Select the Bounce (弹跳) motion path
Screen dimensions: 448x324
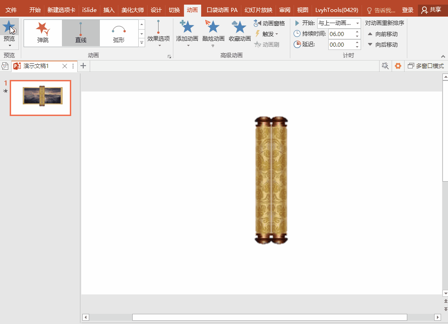43,32
